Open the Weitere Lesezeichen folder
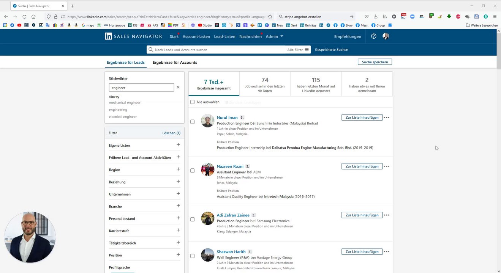 [482, 25]
